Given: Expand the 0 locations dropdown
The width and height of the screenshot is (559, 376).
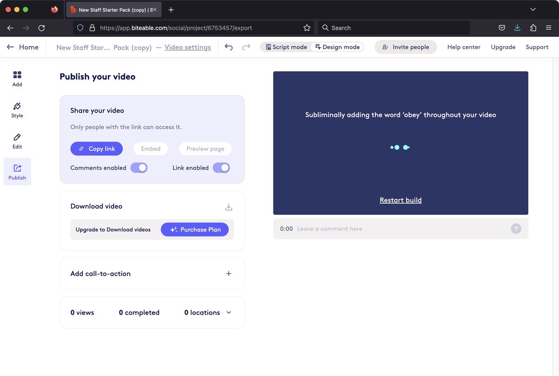Looking at the screenshot, I should click(228, 312).
